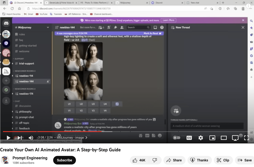Open the video settings gear
This screenshot has width=254, height=167.
201,138
